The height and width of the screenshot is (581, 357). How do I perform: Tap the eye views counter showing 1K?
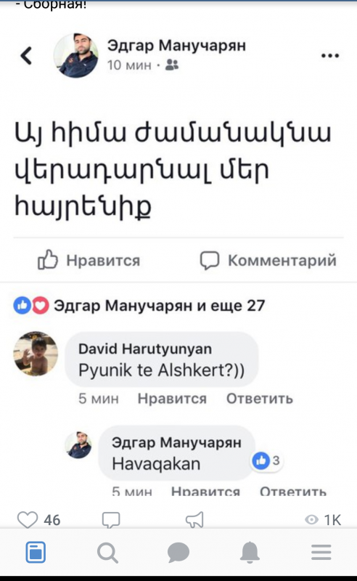click(323, 520)
